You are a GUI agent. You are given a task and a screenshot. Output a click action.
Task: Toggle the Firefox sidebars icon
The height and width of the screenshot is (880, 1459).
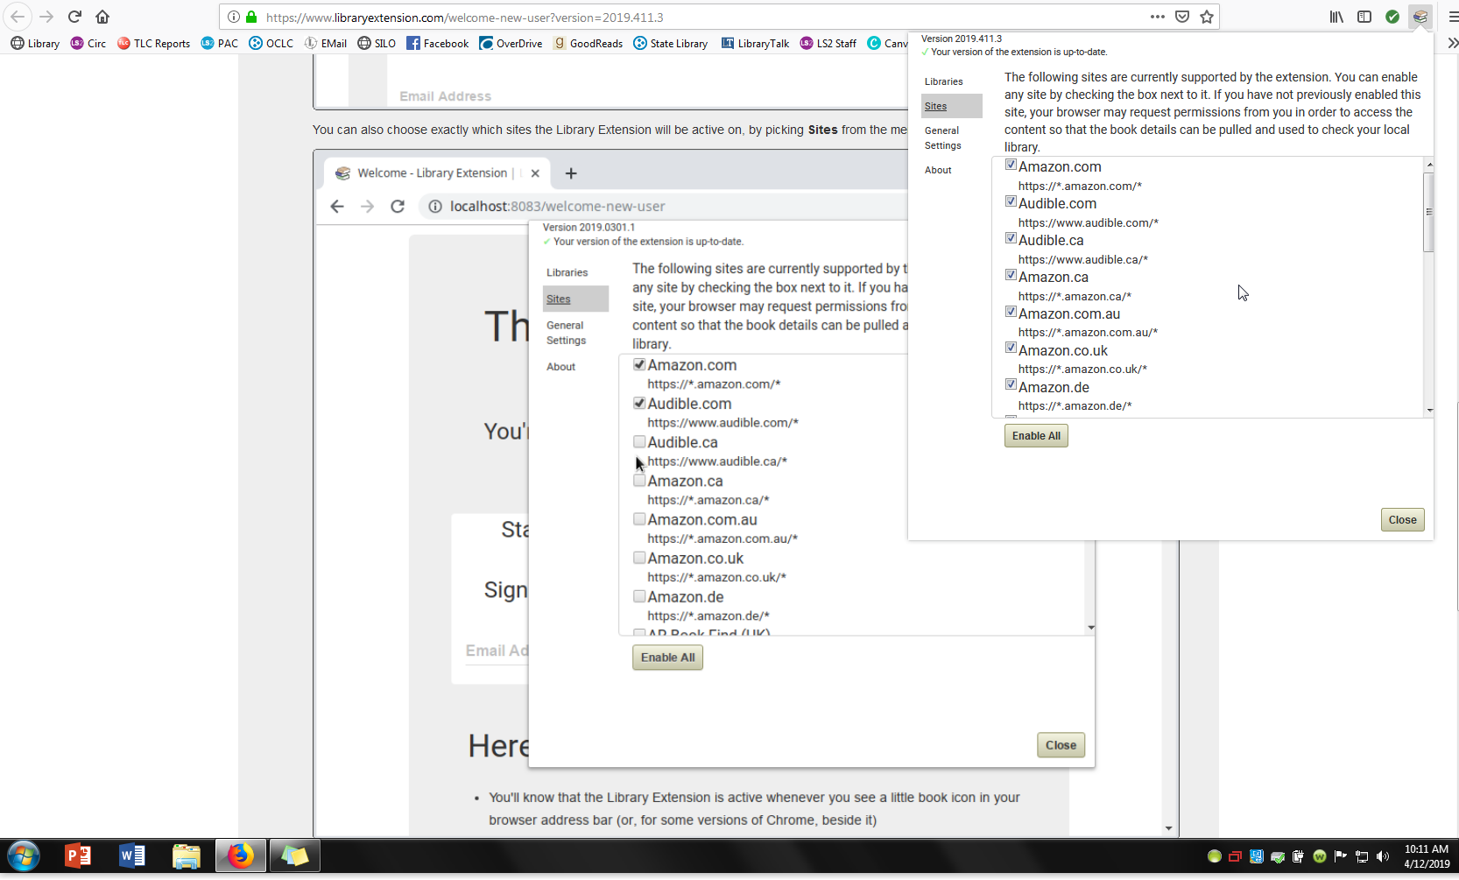click(1364, 17)
